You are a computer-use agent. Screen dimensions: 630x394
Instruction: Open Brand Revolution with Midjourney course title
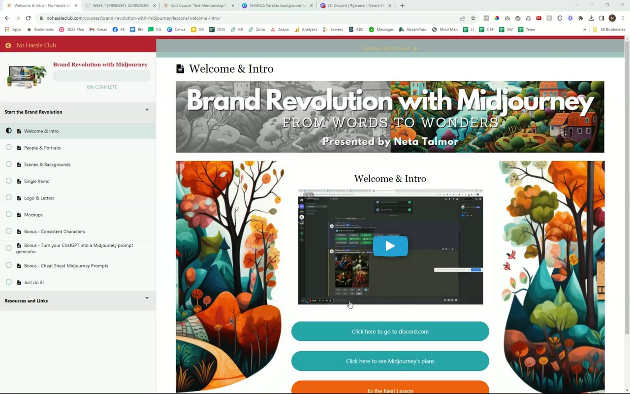click(100, 65)
